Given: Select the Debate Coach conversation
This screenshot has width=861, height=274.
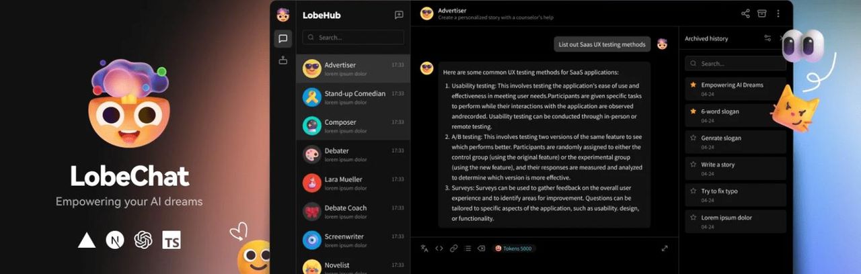Looking at the screenshot, I should [353, 212].
